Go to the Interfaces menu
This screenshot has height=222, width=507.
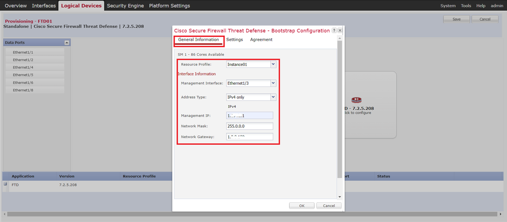44,6
